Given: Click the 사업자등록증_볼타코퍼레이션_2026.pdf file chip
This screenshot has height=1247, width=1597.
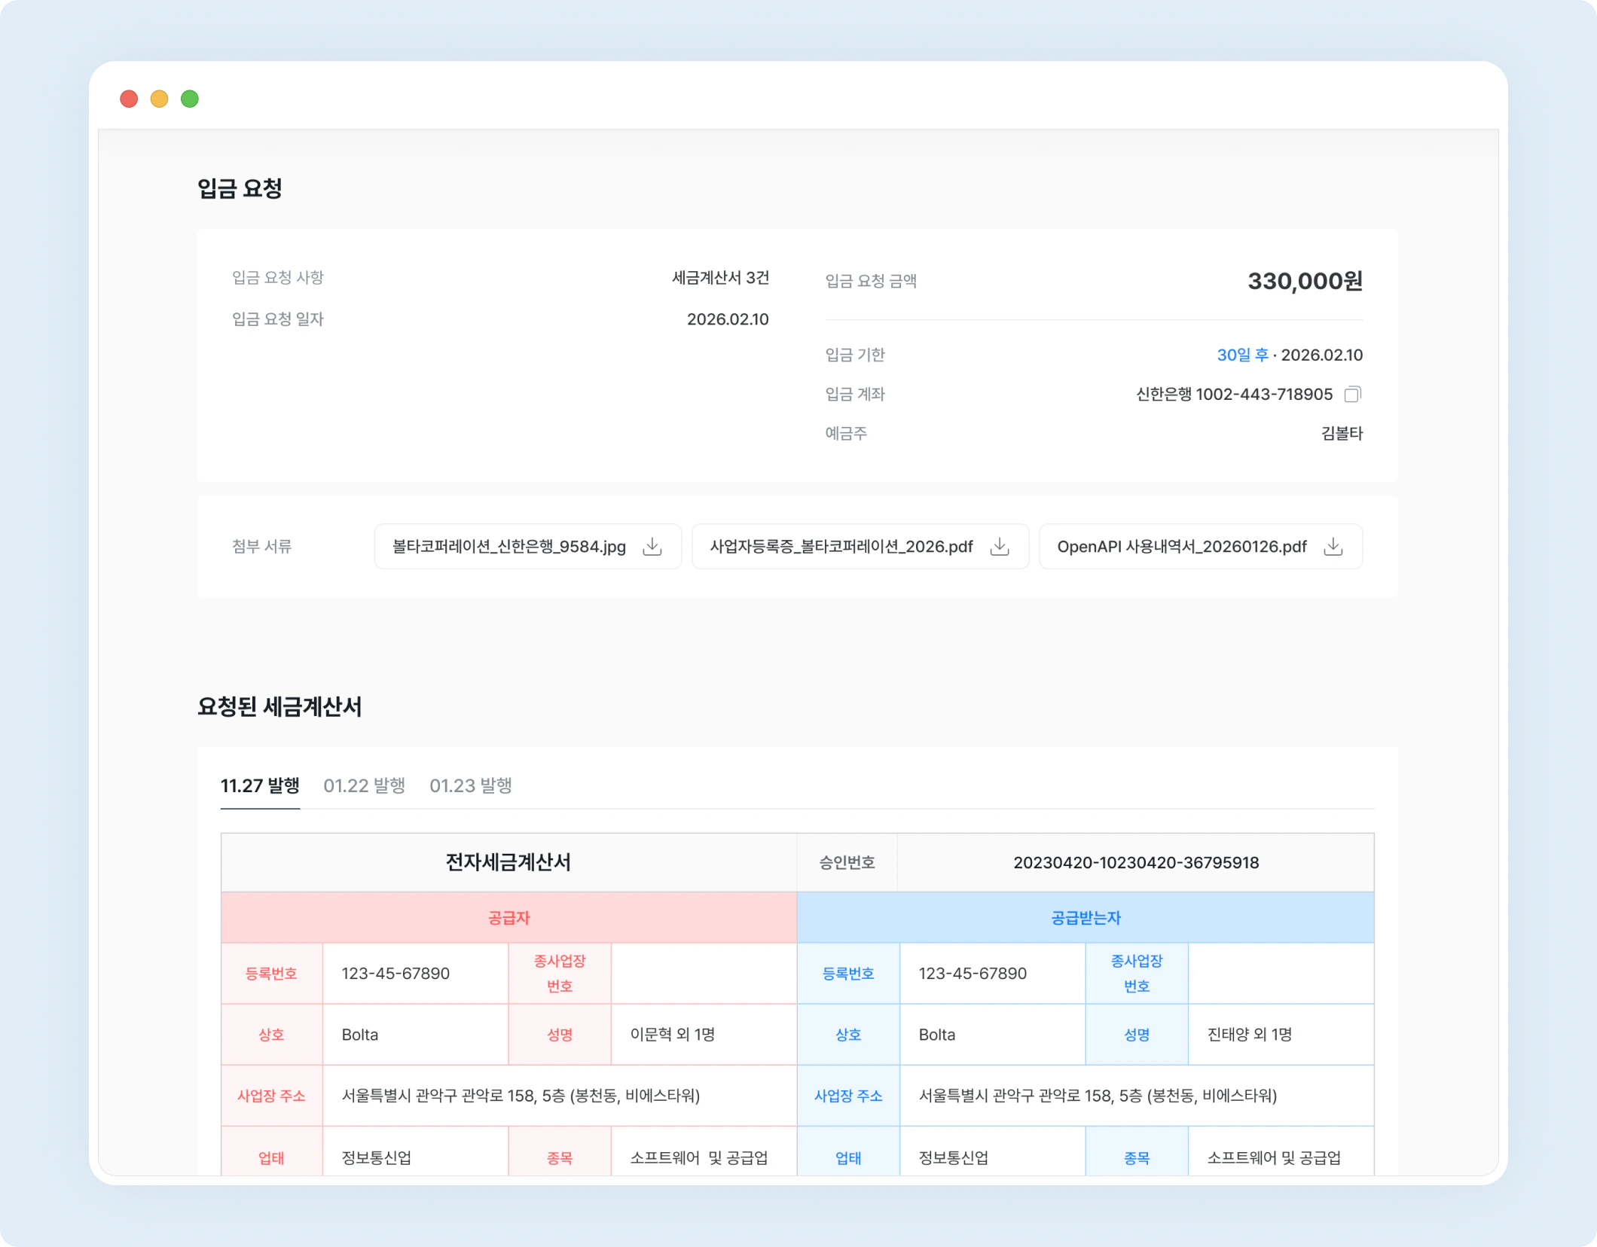Looking at the screenshot, I should pyautogui.click(x=841, y=547).
